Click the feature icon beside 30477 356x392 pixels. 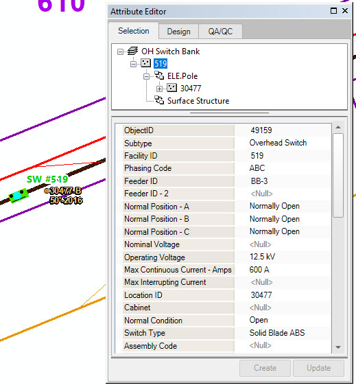(171, 88)
